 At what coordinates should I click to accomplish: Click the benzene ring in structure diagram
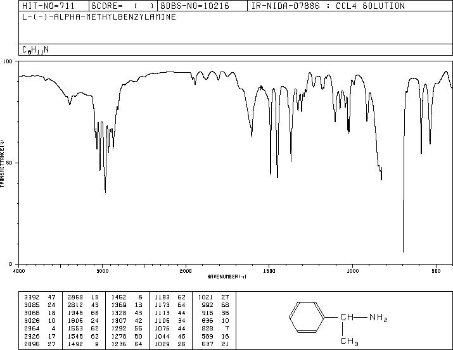pyautogui.click(x=307, y=317)
